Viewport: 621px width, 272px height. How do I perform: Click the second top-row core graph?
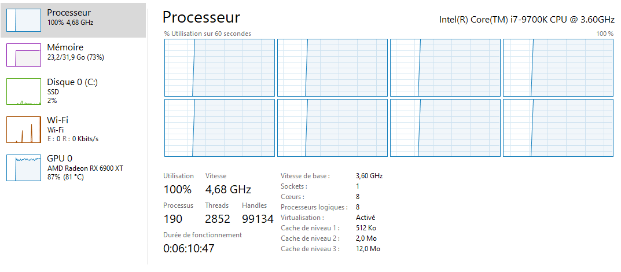click(x=332, y=68)
